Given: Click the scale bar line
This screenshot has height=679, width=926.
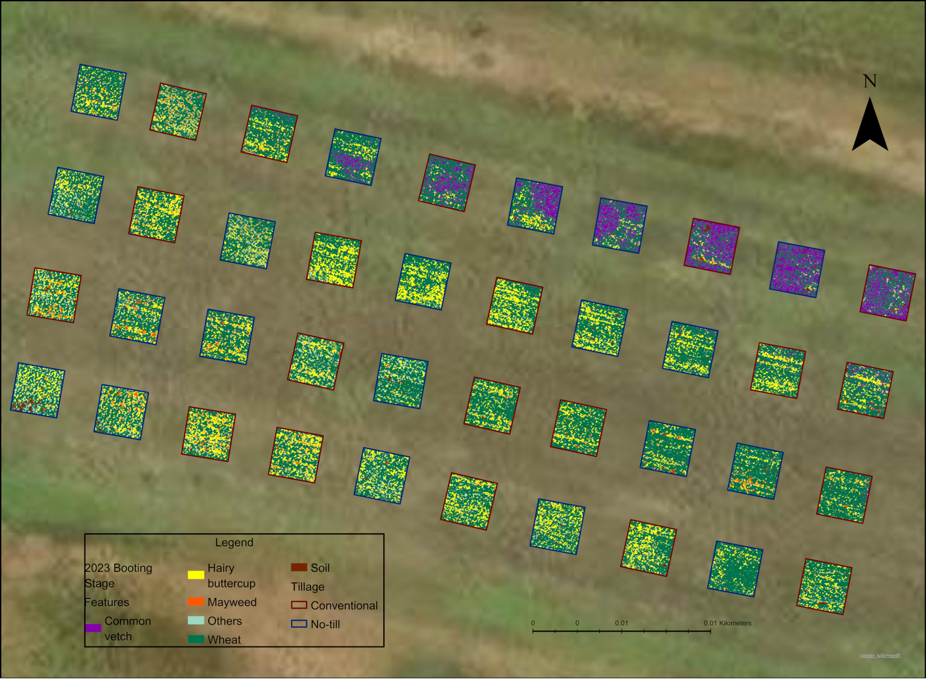Looking at the screenshot, I should pyautogui.click(x=621, y=631).
